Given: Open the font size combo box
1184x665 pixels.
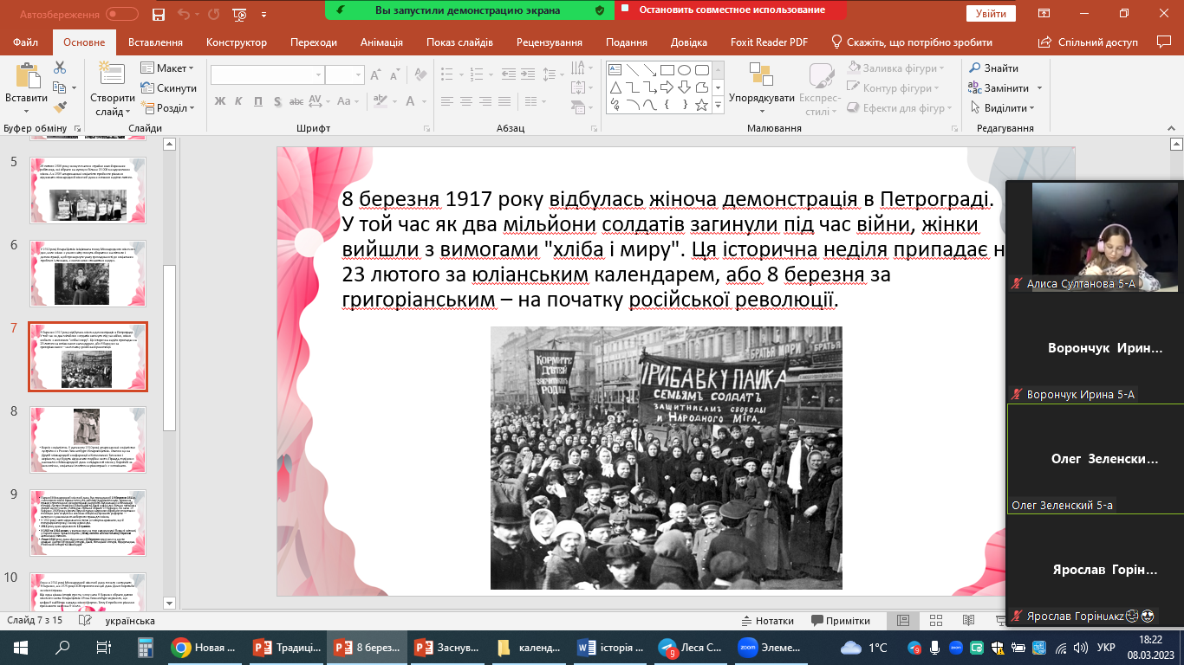Looking at the screenshot, I should [344, 74].
